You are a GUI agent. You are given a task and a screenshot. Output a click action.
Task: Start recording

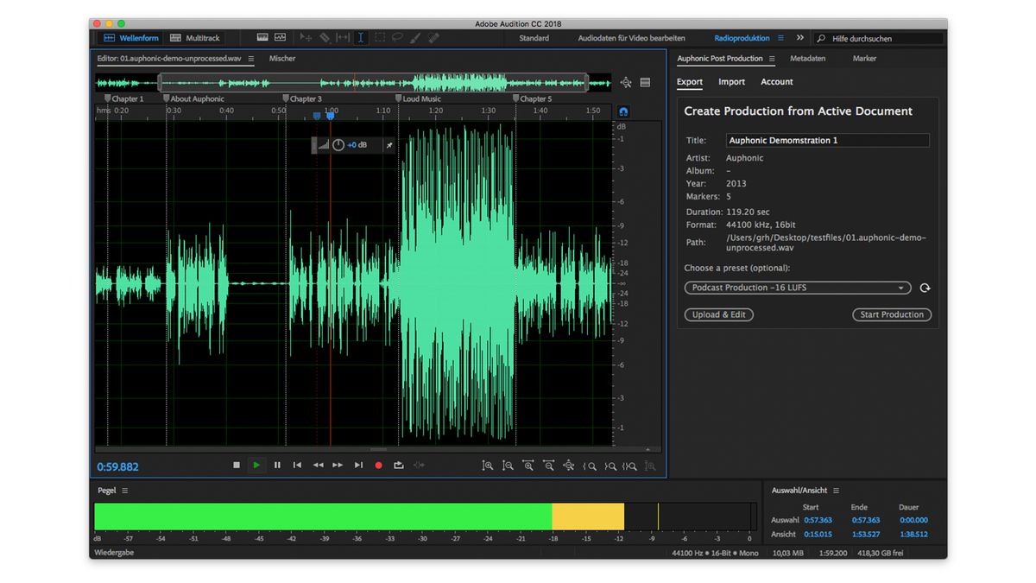(378, 466)
